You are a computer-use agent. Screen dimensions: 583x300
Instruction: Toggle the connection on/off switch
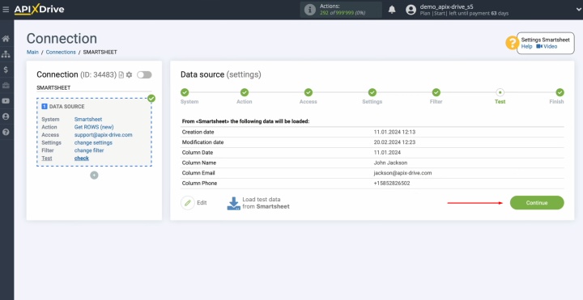144,75
